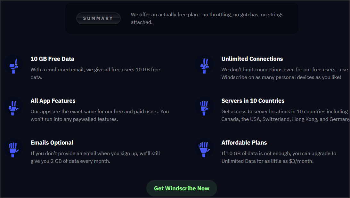Click the Emails Optional open-hand icon
350x198 pixels.
click(13, 149)
